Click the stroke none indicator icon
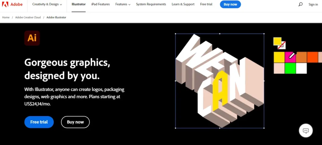The height and width of the screenshot is (145, 322). (x=282, y=45)
